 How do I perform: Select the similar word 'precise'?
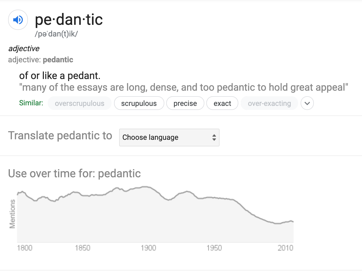(x=185, y=103)
